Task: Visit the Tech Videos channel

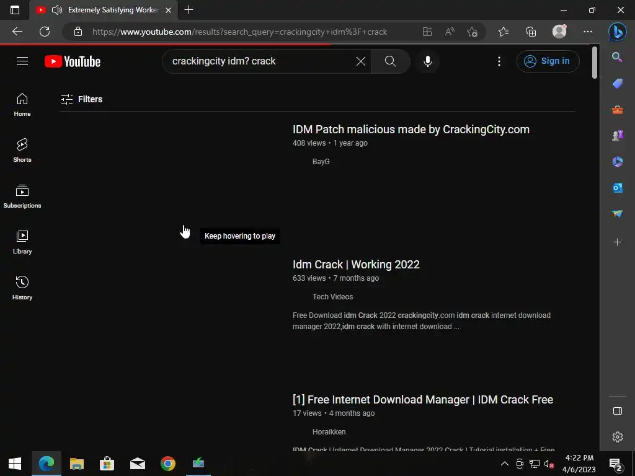Action: point(332,297)
